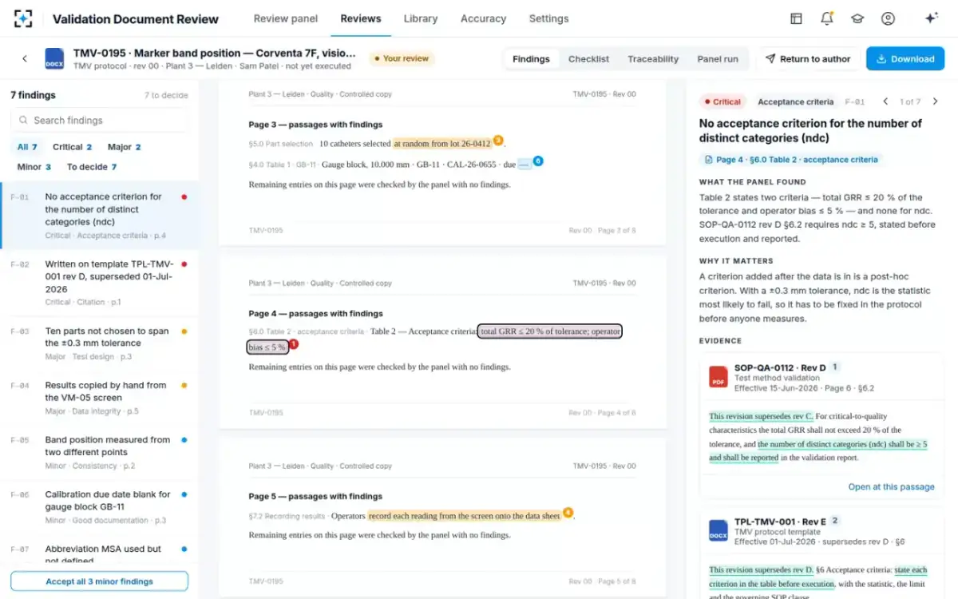Filter findings by To decide 7
Viewport: 958px width, 599px height.
point(92,167)
